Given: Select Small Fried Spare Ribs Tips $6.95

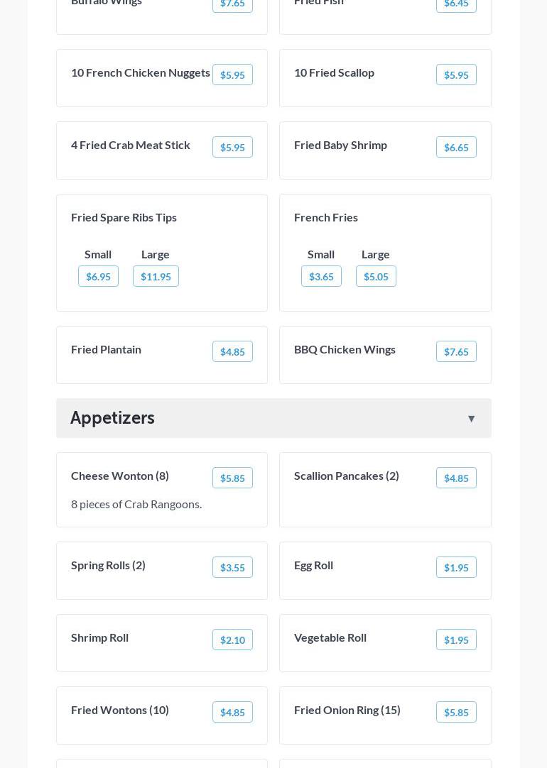Looking at the screenshot, I should pyautogui.click(x=98, y=277).
